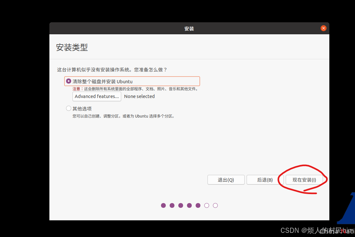The height and width of the screenshot is (237, 355).
Task: Click the first filled progress dot
Action: tap(164, 205)
